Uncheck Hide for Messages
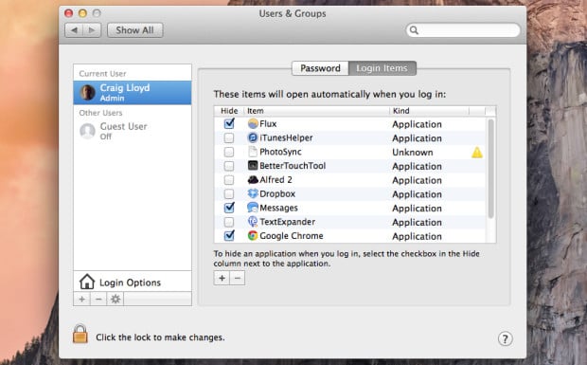 229,208
